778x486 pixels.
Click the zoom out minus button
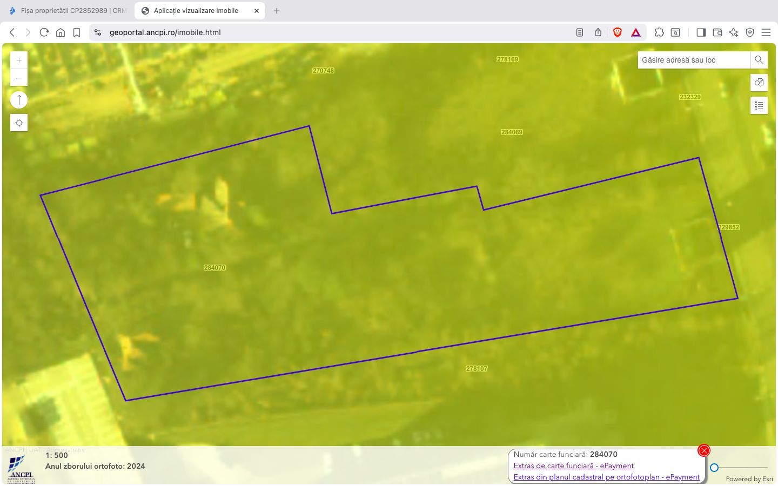tap(19, 77)
